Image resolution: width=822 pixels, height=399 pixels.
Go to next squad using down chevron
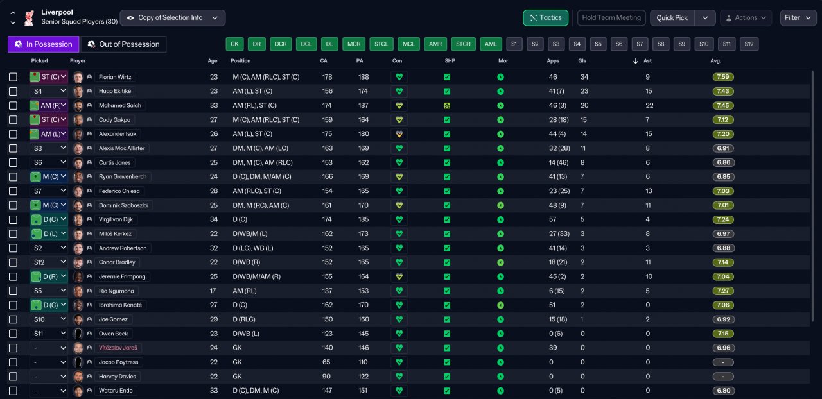13,22
